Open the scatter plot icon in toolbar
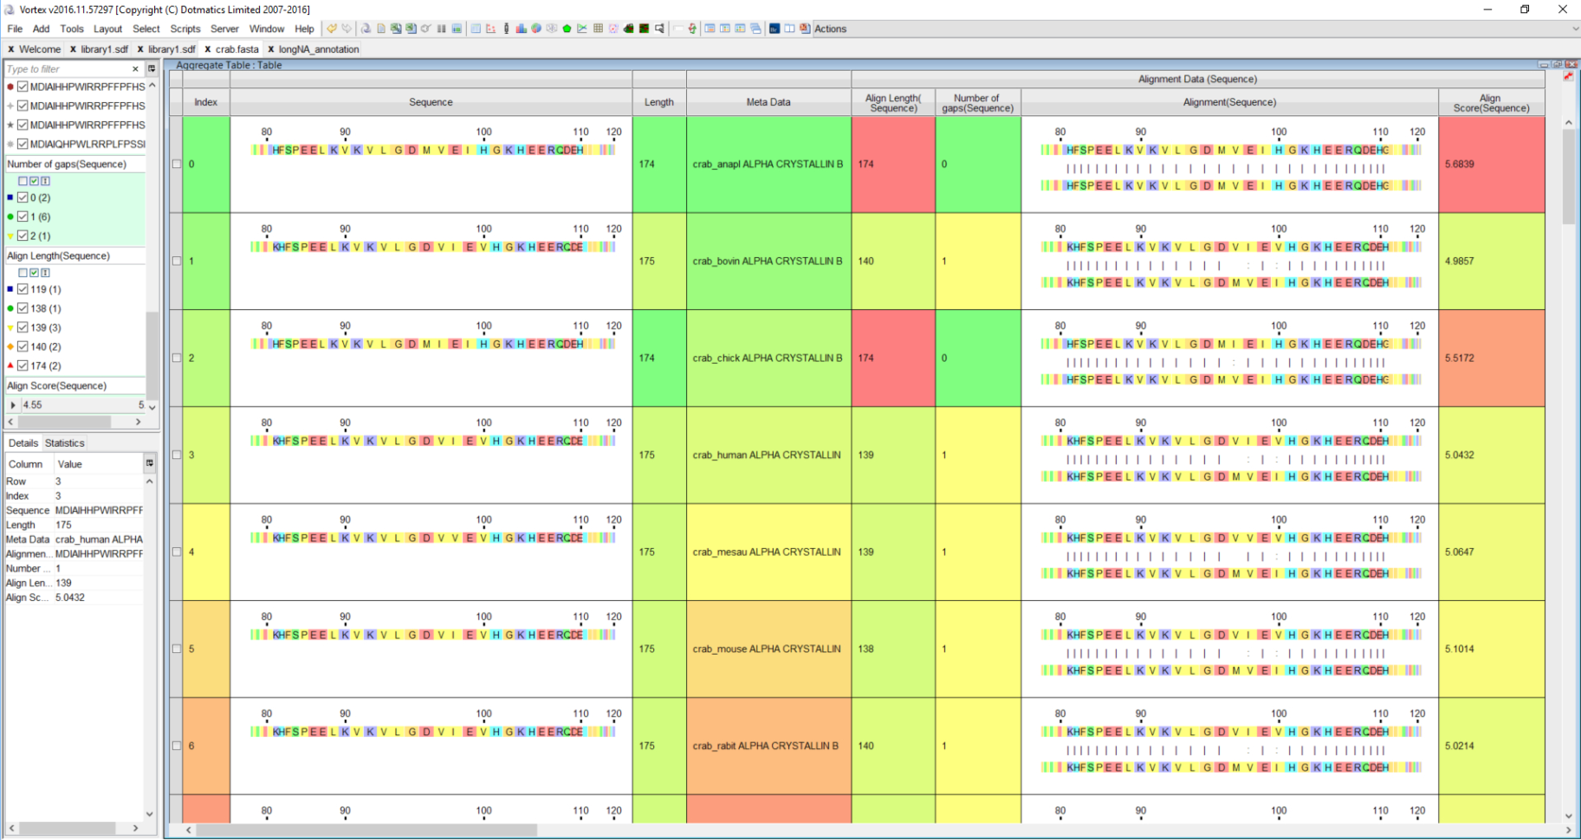Image resolution: width=1581 pixels, height=840 pixels. pos(492,29)
